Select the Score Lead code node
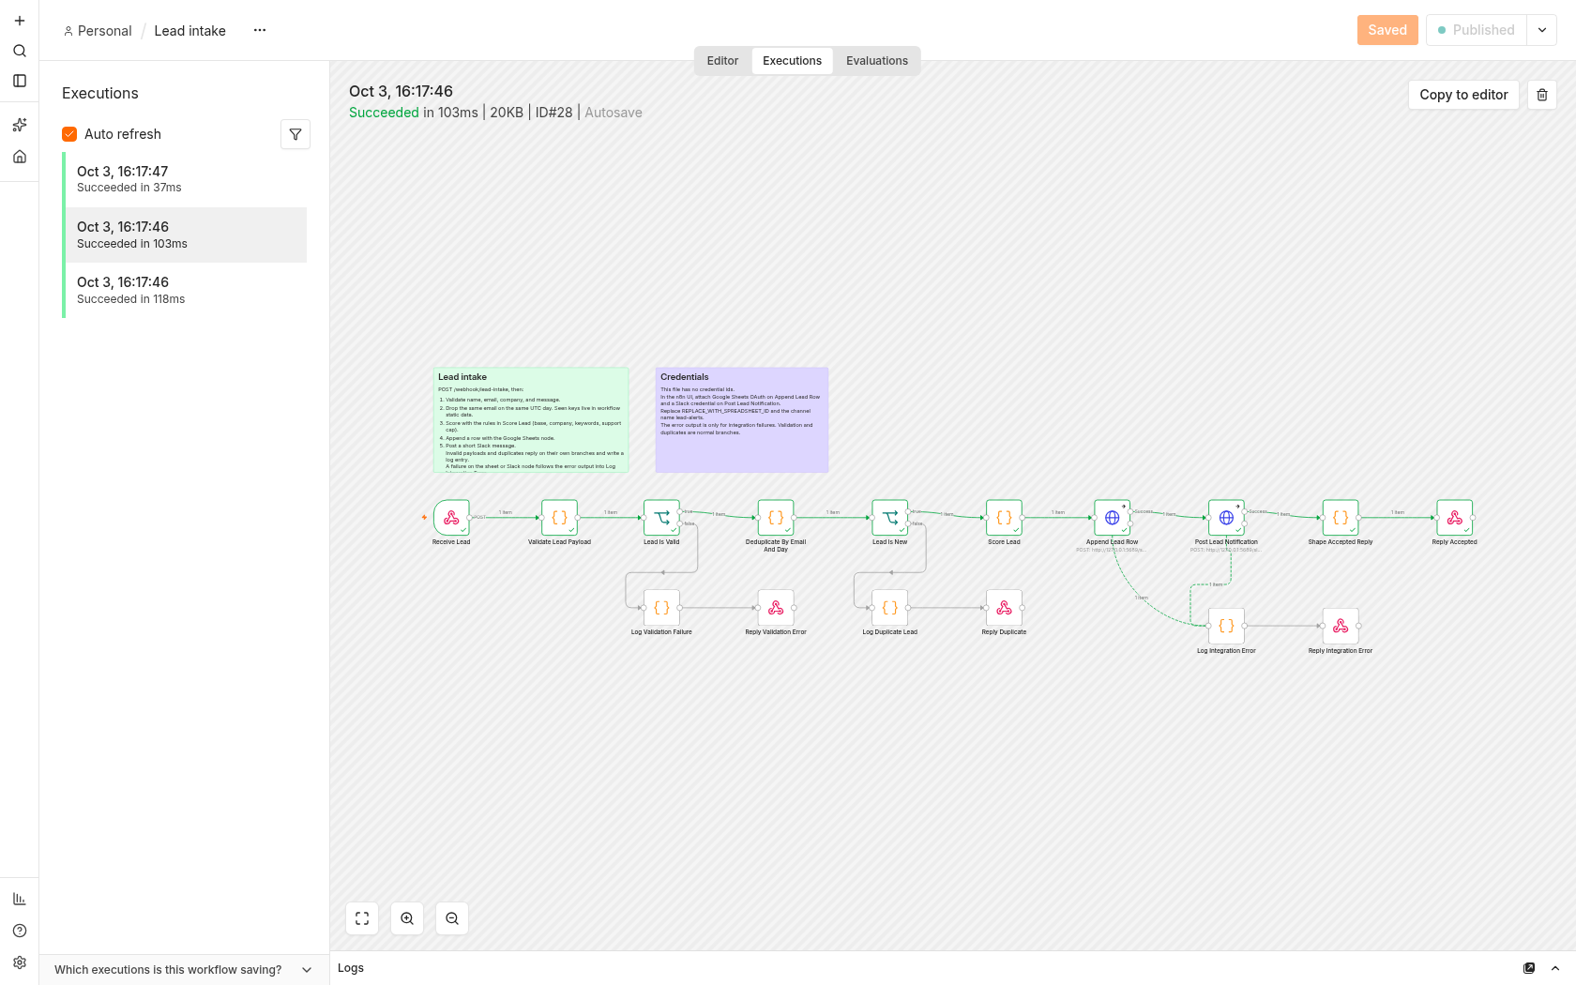This screenshot has height=985, width=1576. tap(1004, 518)
